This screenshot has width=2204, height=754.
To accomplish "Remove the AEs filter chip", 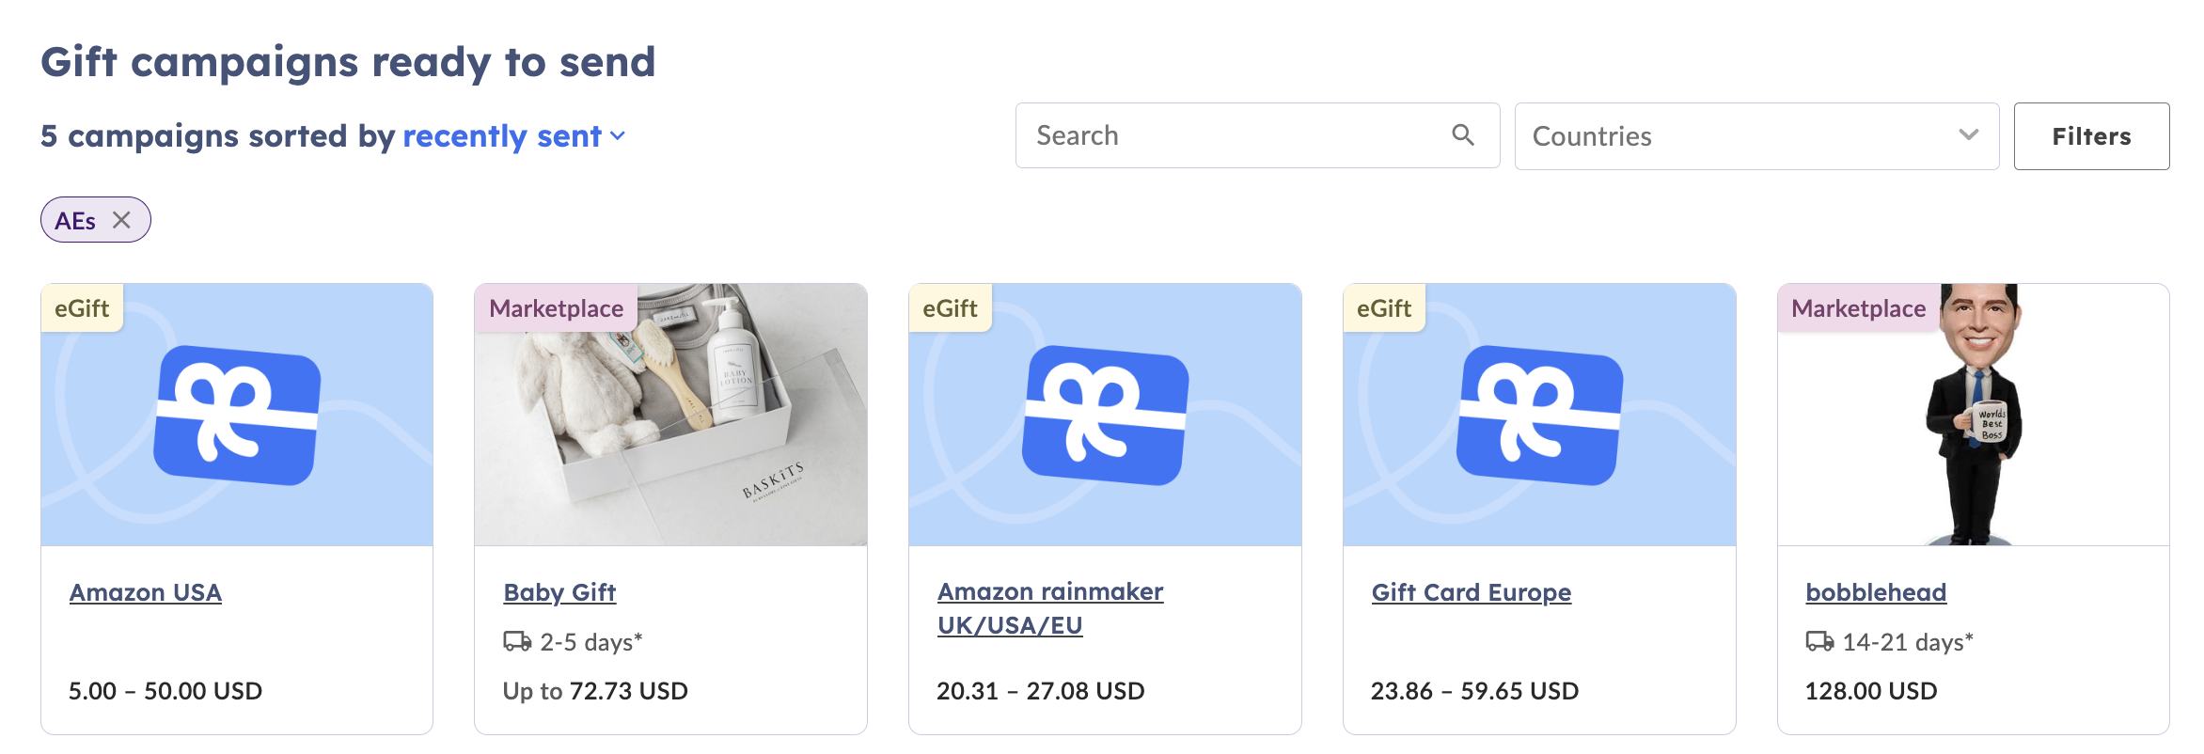I will (x=121, y=220).
